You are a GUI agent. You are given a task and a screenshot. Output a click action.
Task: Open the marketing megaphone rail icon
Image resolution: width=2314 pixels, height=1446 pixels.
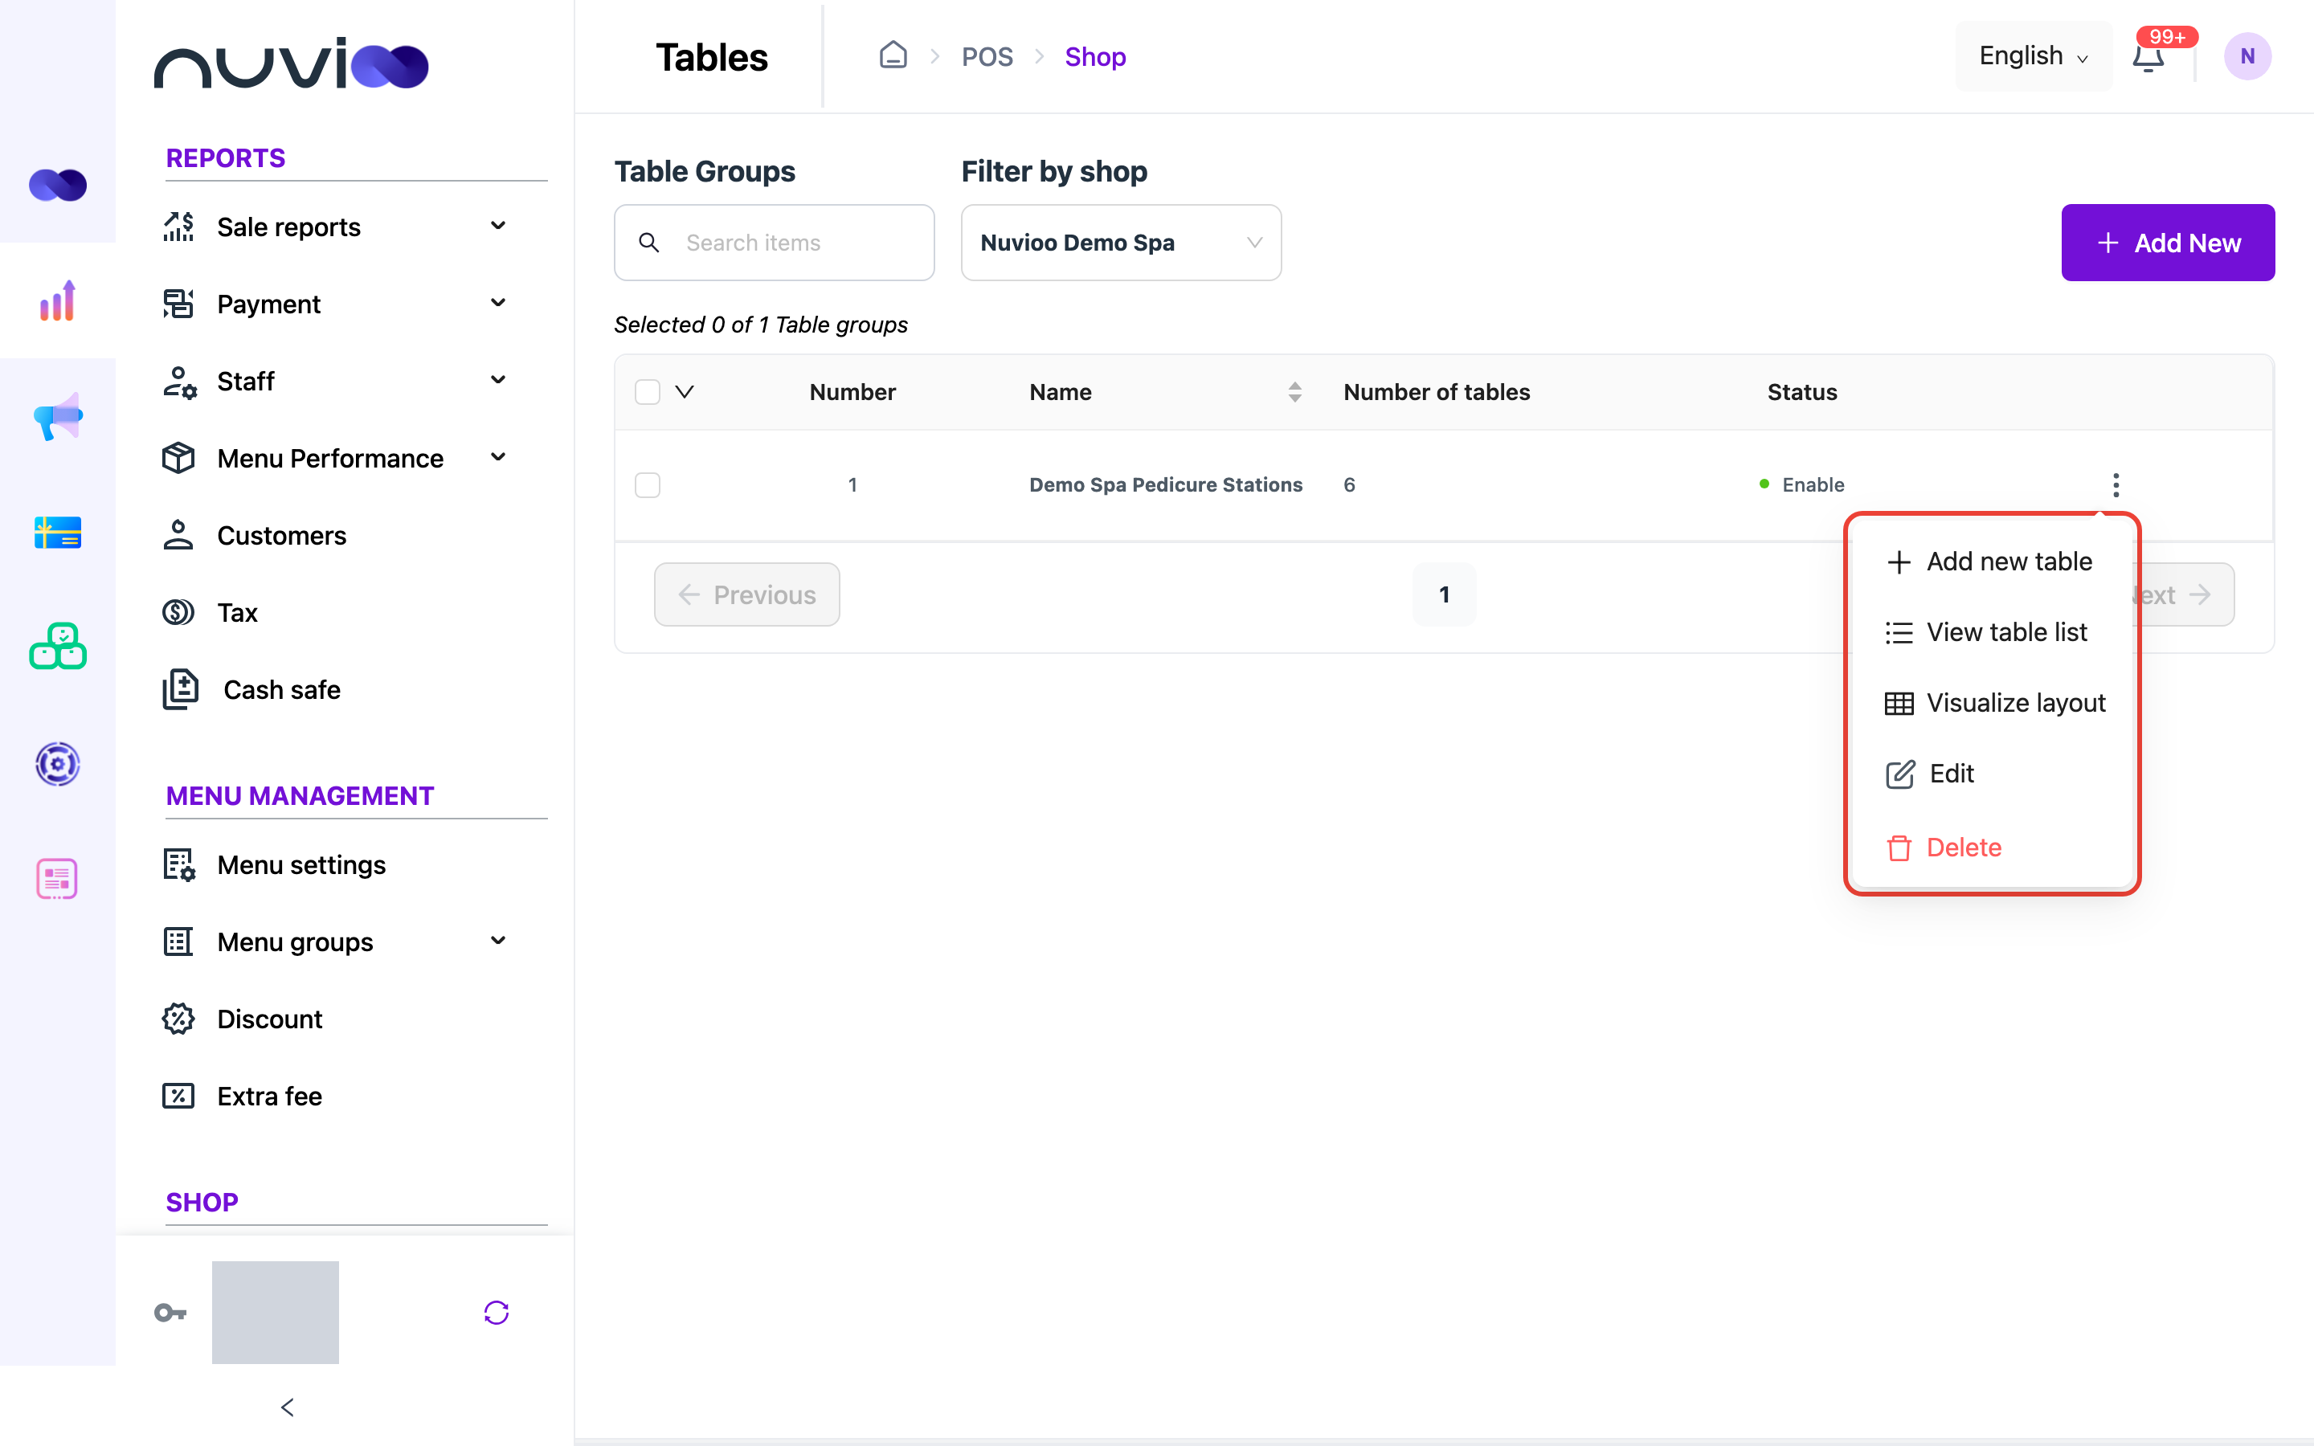pos(57,417)
